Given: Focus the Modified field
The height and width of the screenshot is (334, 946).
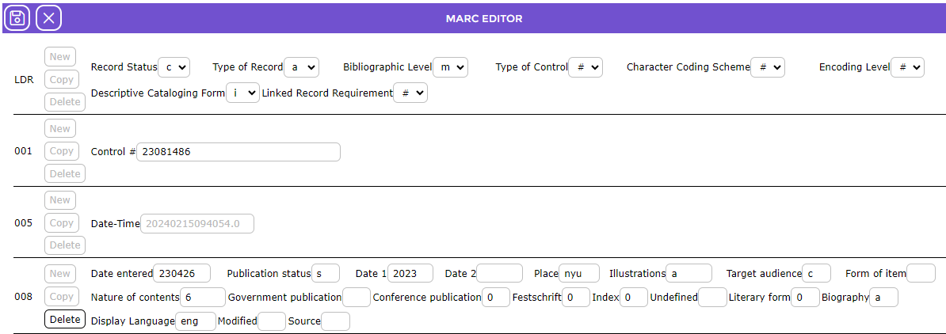Looking at the screenshot, I should (x=272, y=321).
